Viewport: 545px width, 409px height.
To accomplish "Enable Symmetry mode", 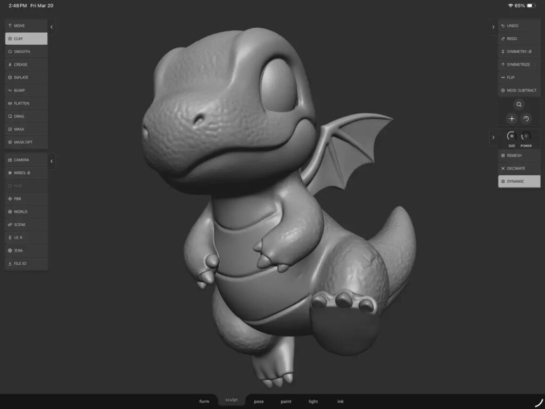I will pos(518,51).
